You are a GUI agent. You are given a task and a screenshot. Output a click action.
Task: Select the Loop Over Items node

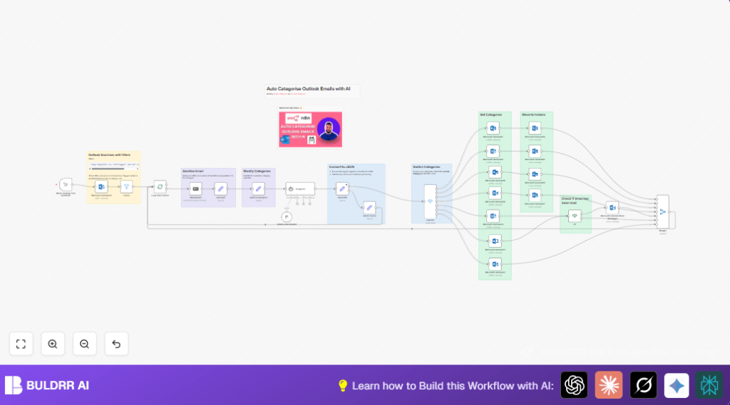[160, 186]
